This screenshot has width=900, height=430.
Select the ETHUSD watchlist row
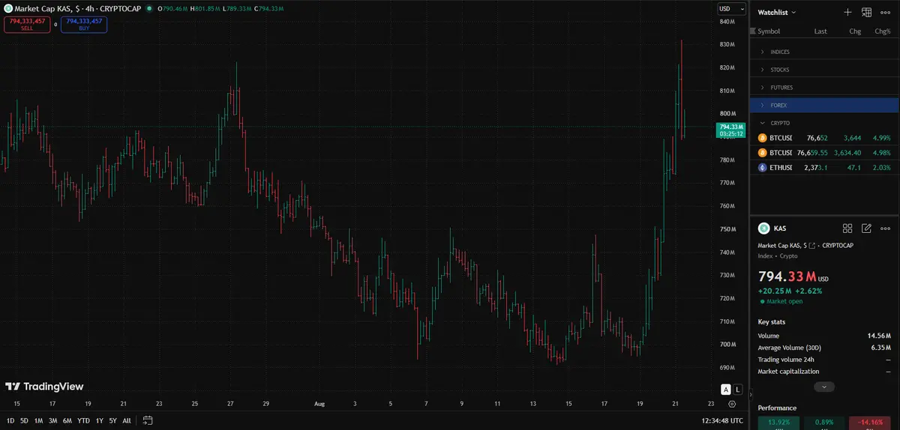(x=823, y=168)
